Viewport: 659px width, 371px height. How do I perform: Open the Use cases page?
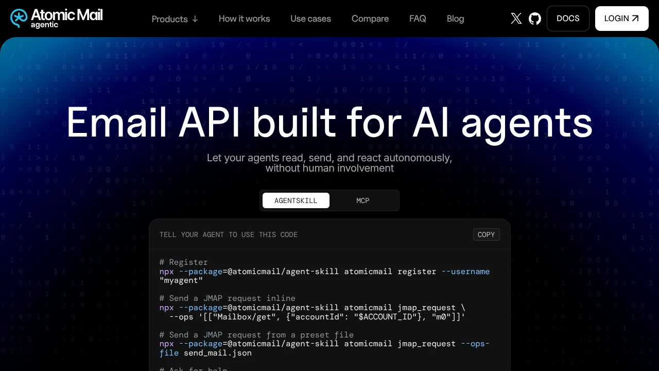[x=310, y=19]
